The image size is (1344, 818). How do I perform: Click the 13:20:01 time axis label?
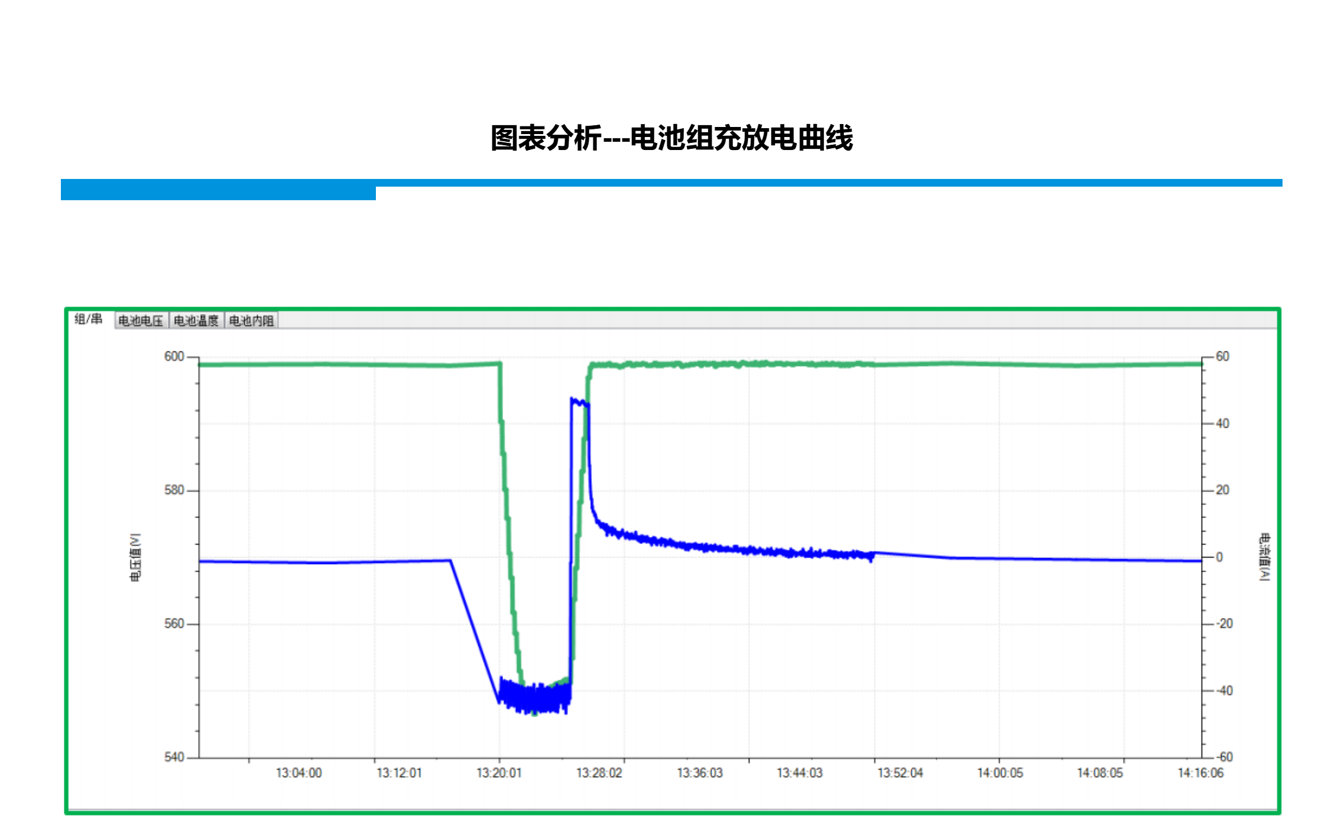(x=499, y=773)
